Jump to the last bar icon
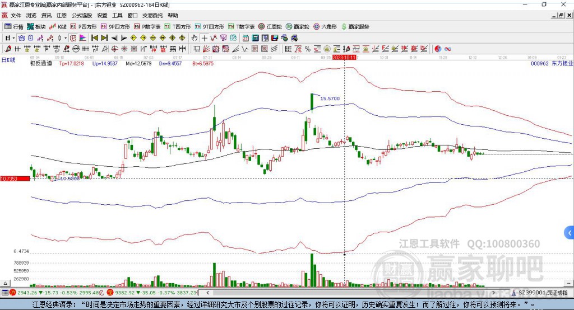Image resolution: width=574 pixels, height=310 pixels. click(104, 38)
